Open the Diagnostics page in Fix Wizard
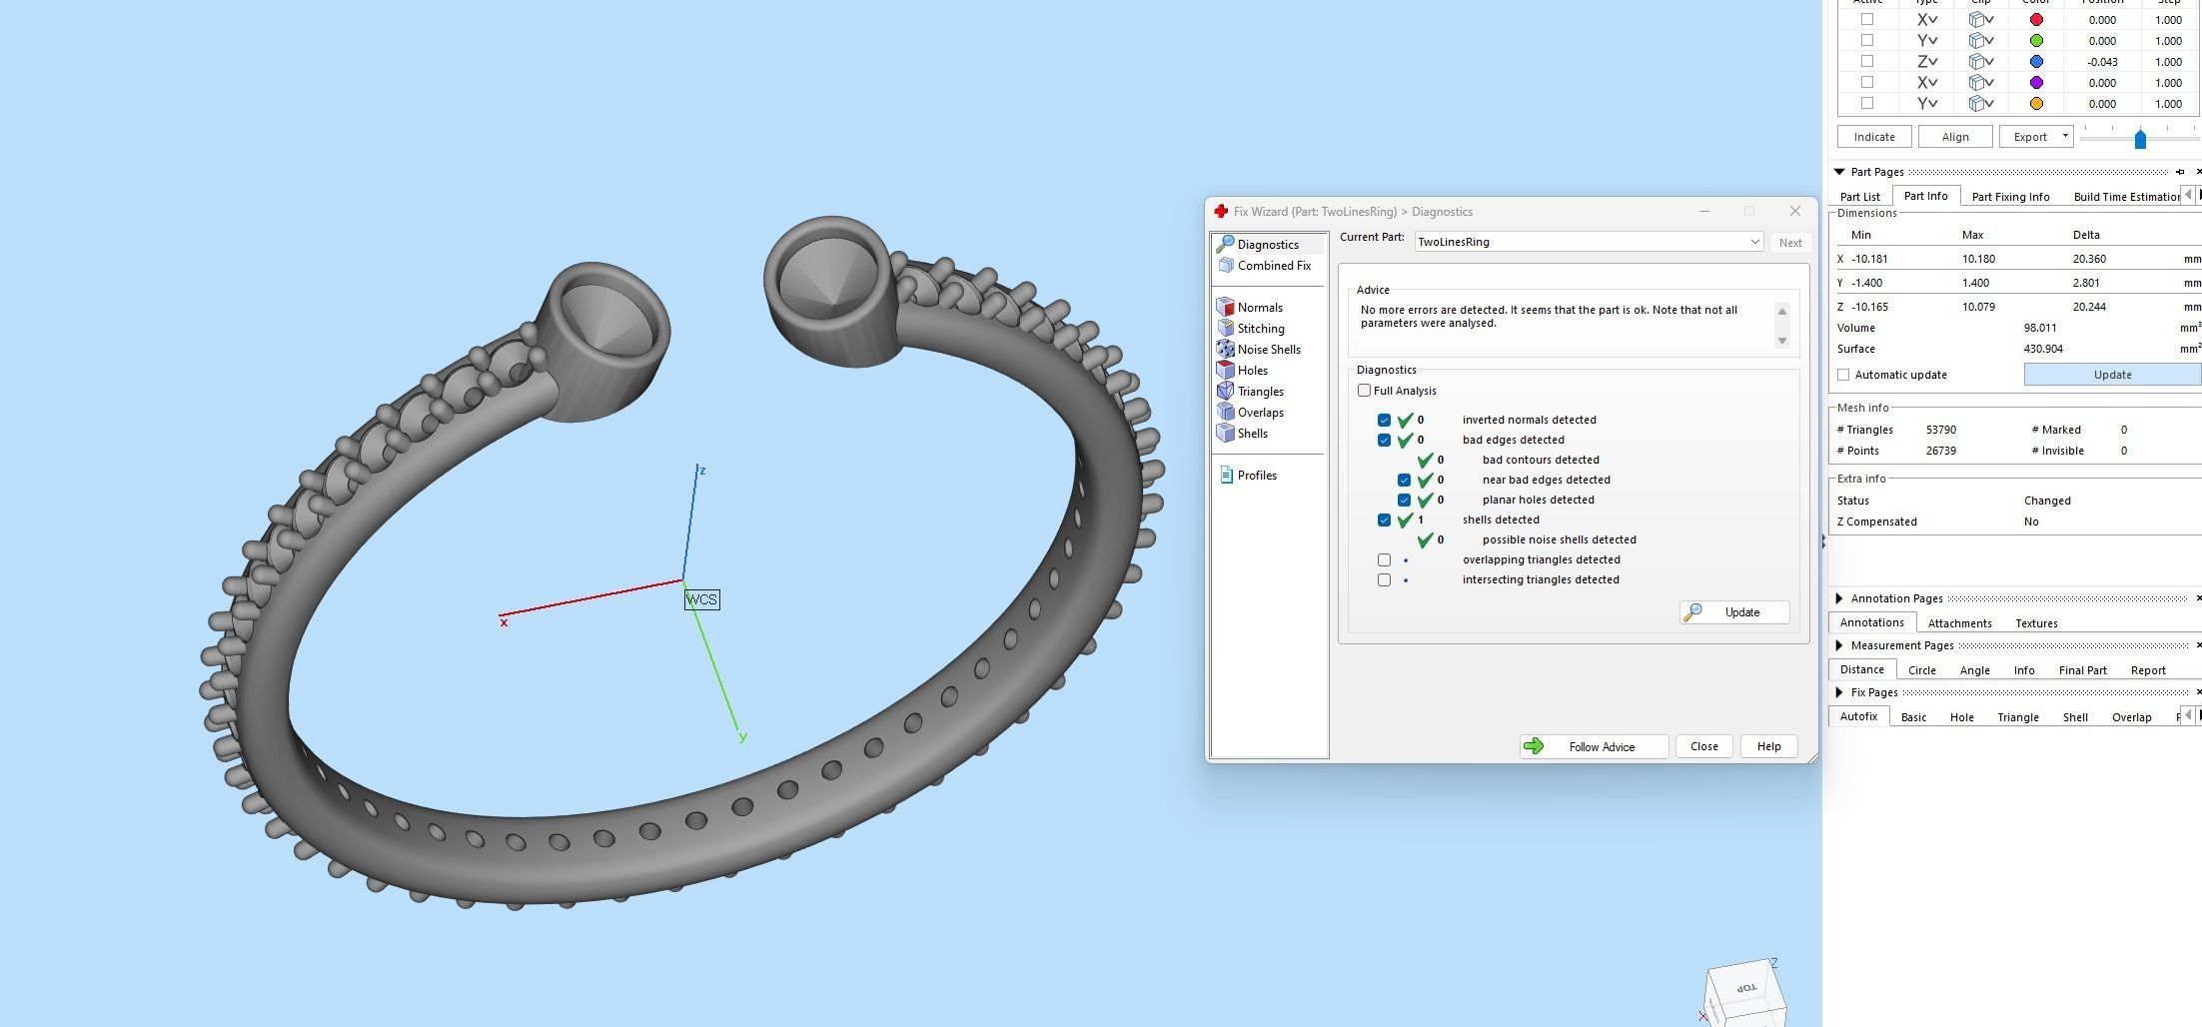 1267,245
